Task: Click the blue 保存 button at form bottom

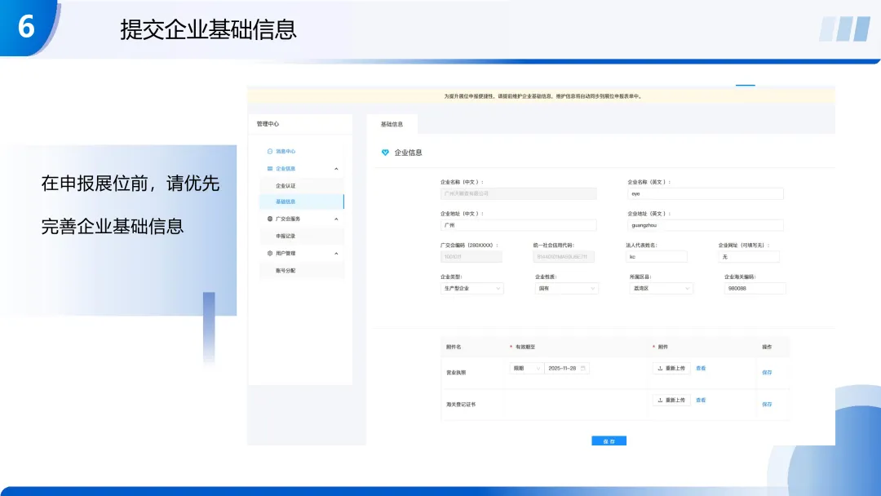Action: point(609,441)
